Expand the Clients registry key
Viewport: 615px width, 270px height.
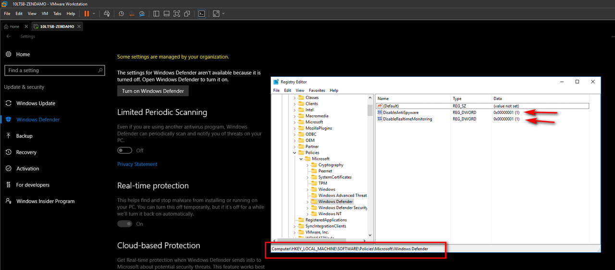[295, 104]
